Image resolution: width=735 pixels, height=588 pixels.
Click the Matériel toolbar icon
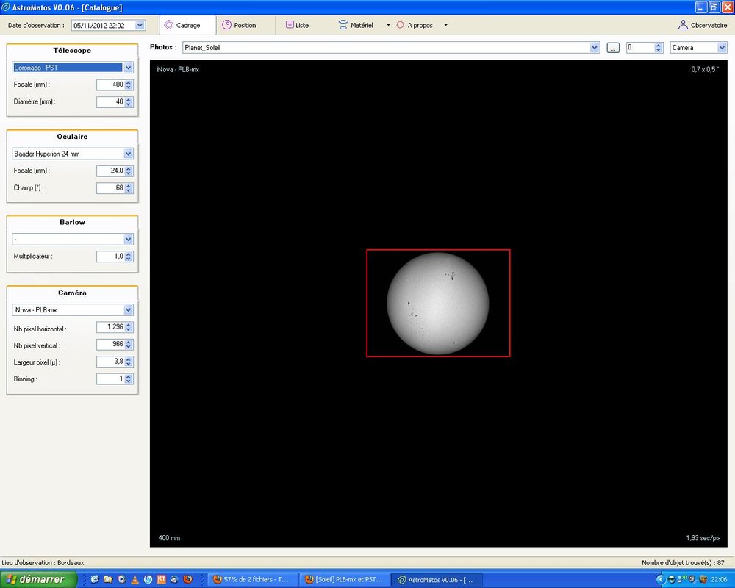pos(343,25)
